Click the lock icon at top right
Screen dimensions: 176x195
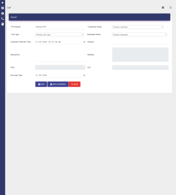(170, 7)
